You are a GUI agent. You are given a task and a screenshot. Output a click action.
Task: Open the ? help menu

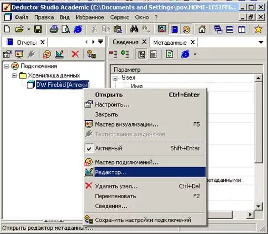click(156, 17)
